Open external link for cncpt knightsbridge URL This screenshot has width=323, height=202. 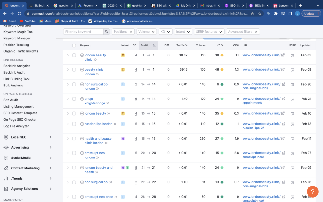(x=284, y=99)
